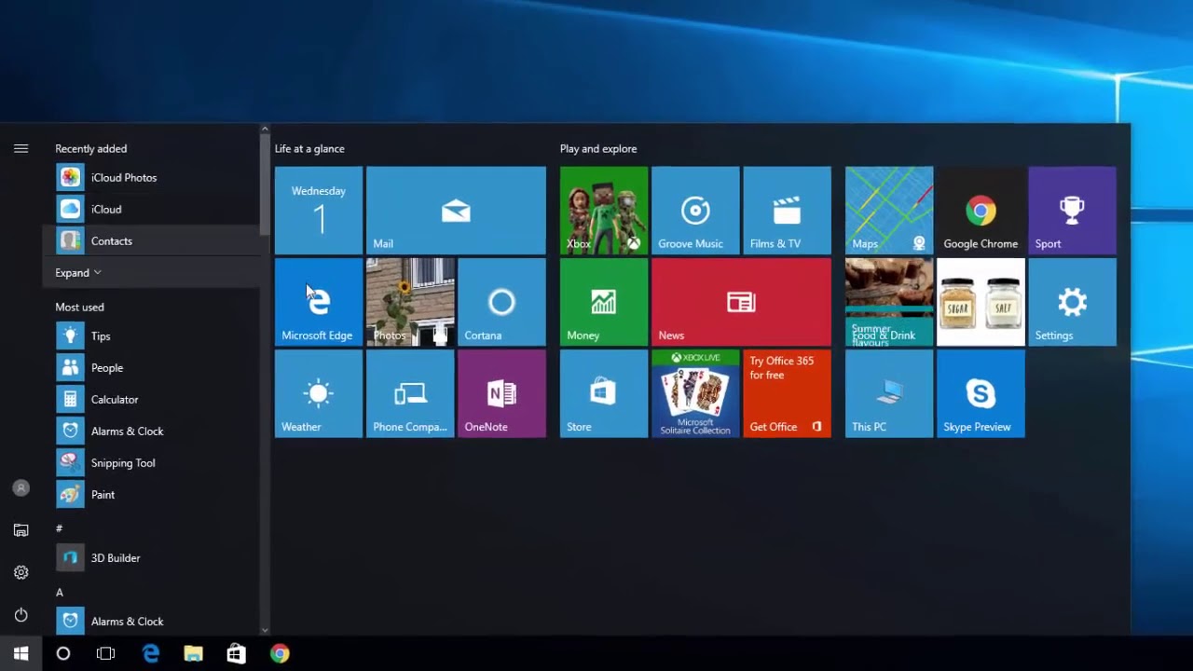Click the Get Office tile

pyautogui.click(x=787, y=393)
